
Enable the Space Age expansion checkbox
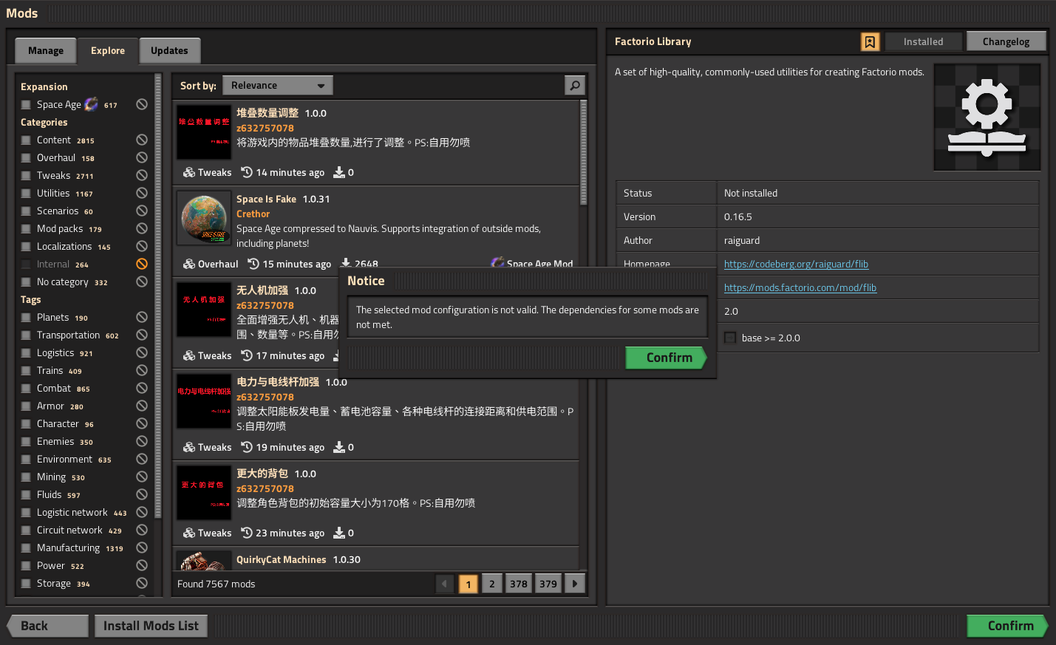tap(25, 103)
